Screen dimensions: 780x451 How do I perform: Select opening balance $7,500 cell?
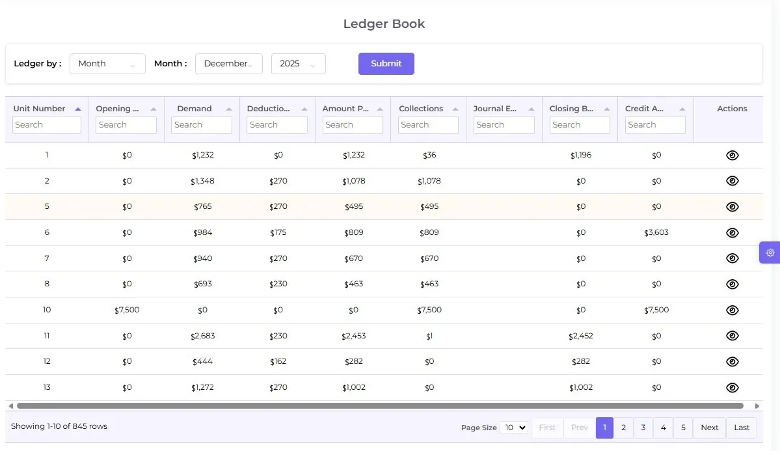tap(127, 310)
